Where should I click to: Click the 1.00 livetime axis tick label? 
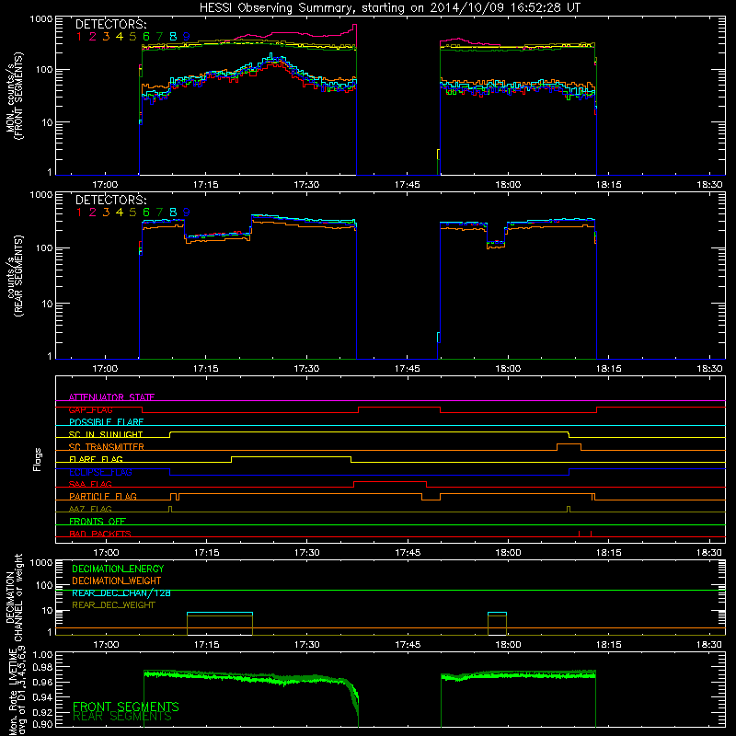[42, 654]
